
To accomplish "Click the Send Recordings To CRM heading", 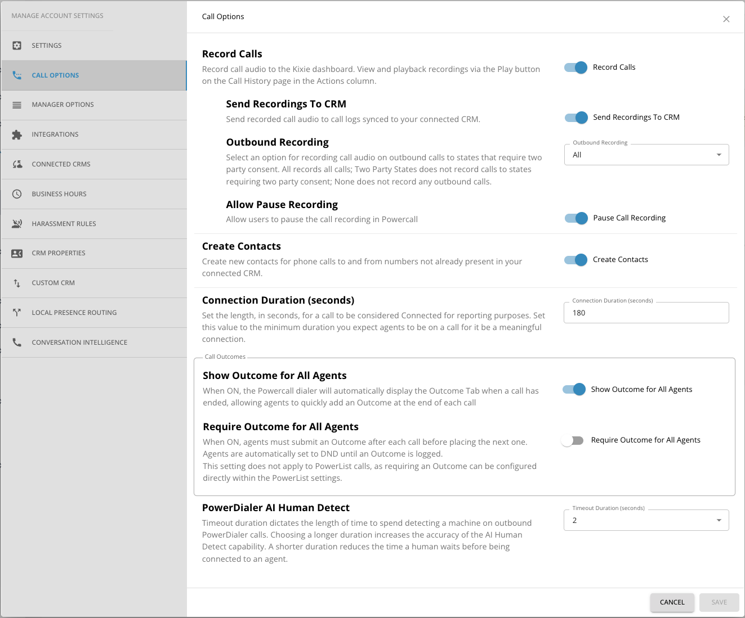I will [x=286, y=104].
